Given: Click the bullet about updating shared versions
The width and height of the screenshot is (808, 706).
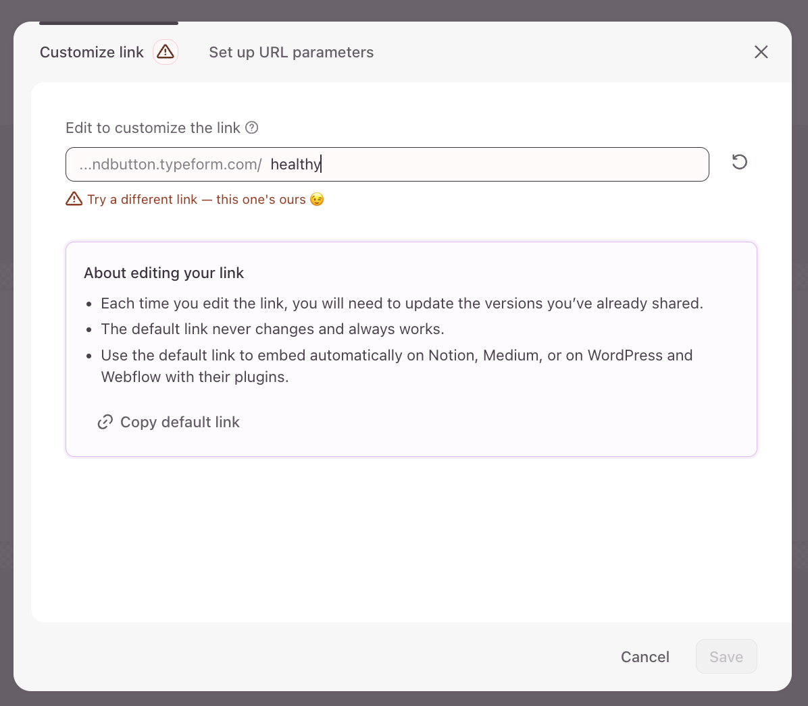Looking at the screenshot, I should tap(402, 303).
